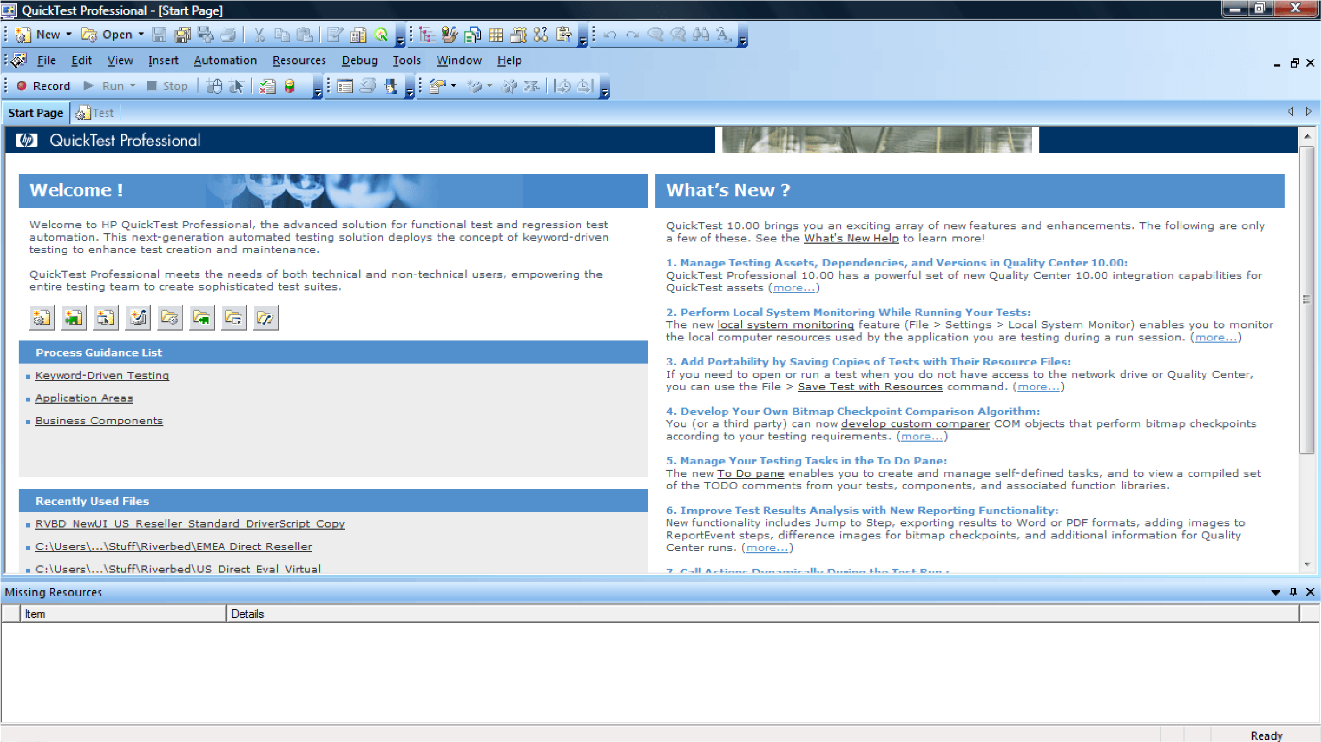Click the Find binoculars icon

[x=700, y=35]
